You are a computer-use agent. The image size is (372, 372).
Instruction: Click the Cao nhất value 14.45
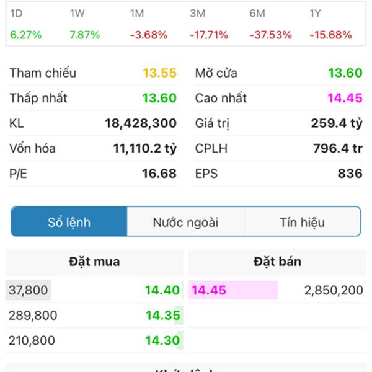click(345, 98)
